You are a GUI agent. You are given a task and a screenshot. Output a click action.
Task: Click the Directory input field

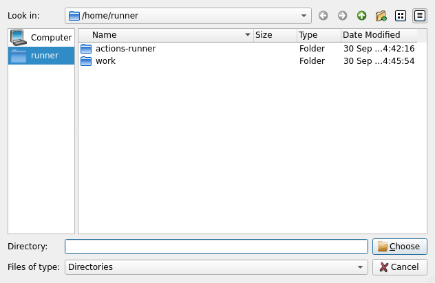(216, 247)
